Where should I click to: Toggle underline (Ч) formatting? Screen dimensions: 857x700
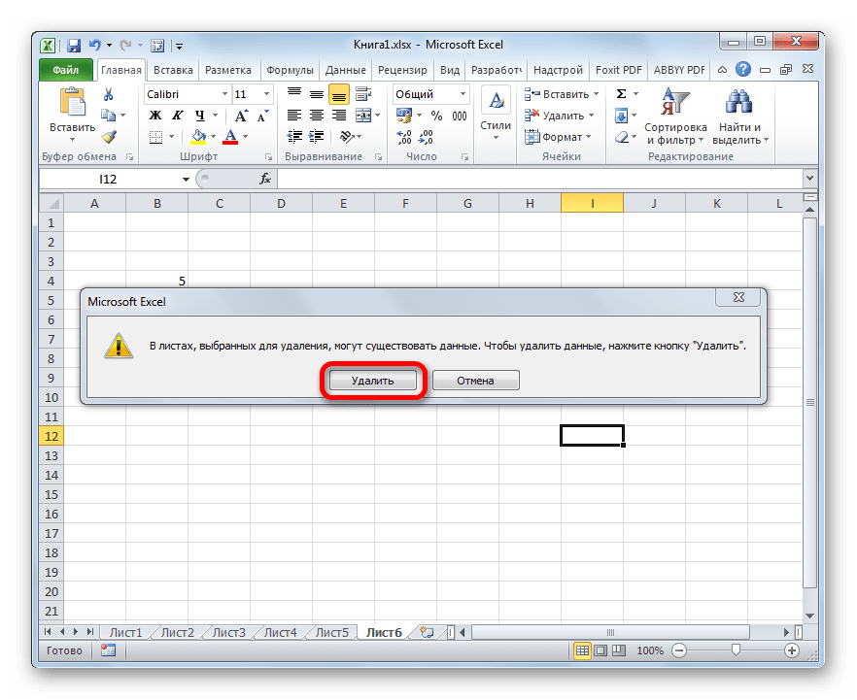pos(200,116)
